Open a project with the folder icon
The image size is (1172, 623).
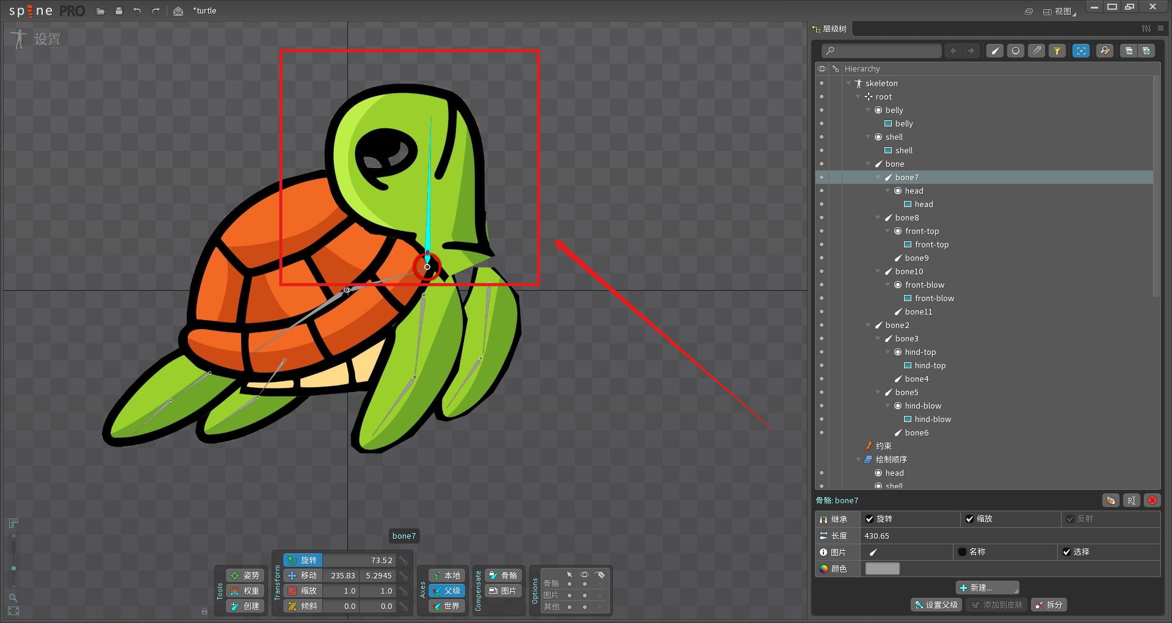pos(101,11)
